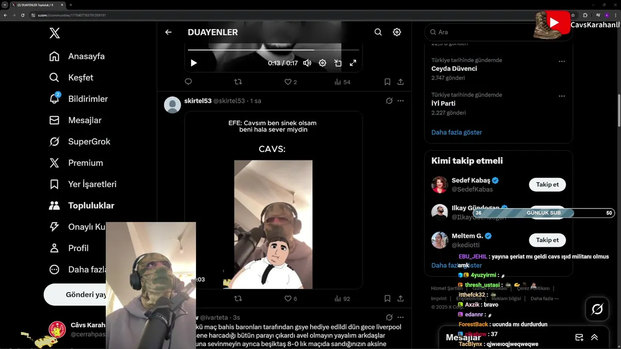Viewport: 621px width, 349px height.
Task: Expand the Mesajlar drawer arrows
Action: coord(594,337)
